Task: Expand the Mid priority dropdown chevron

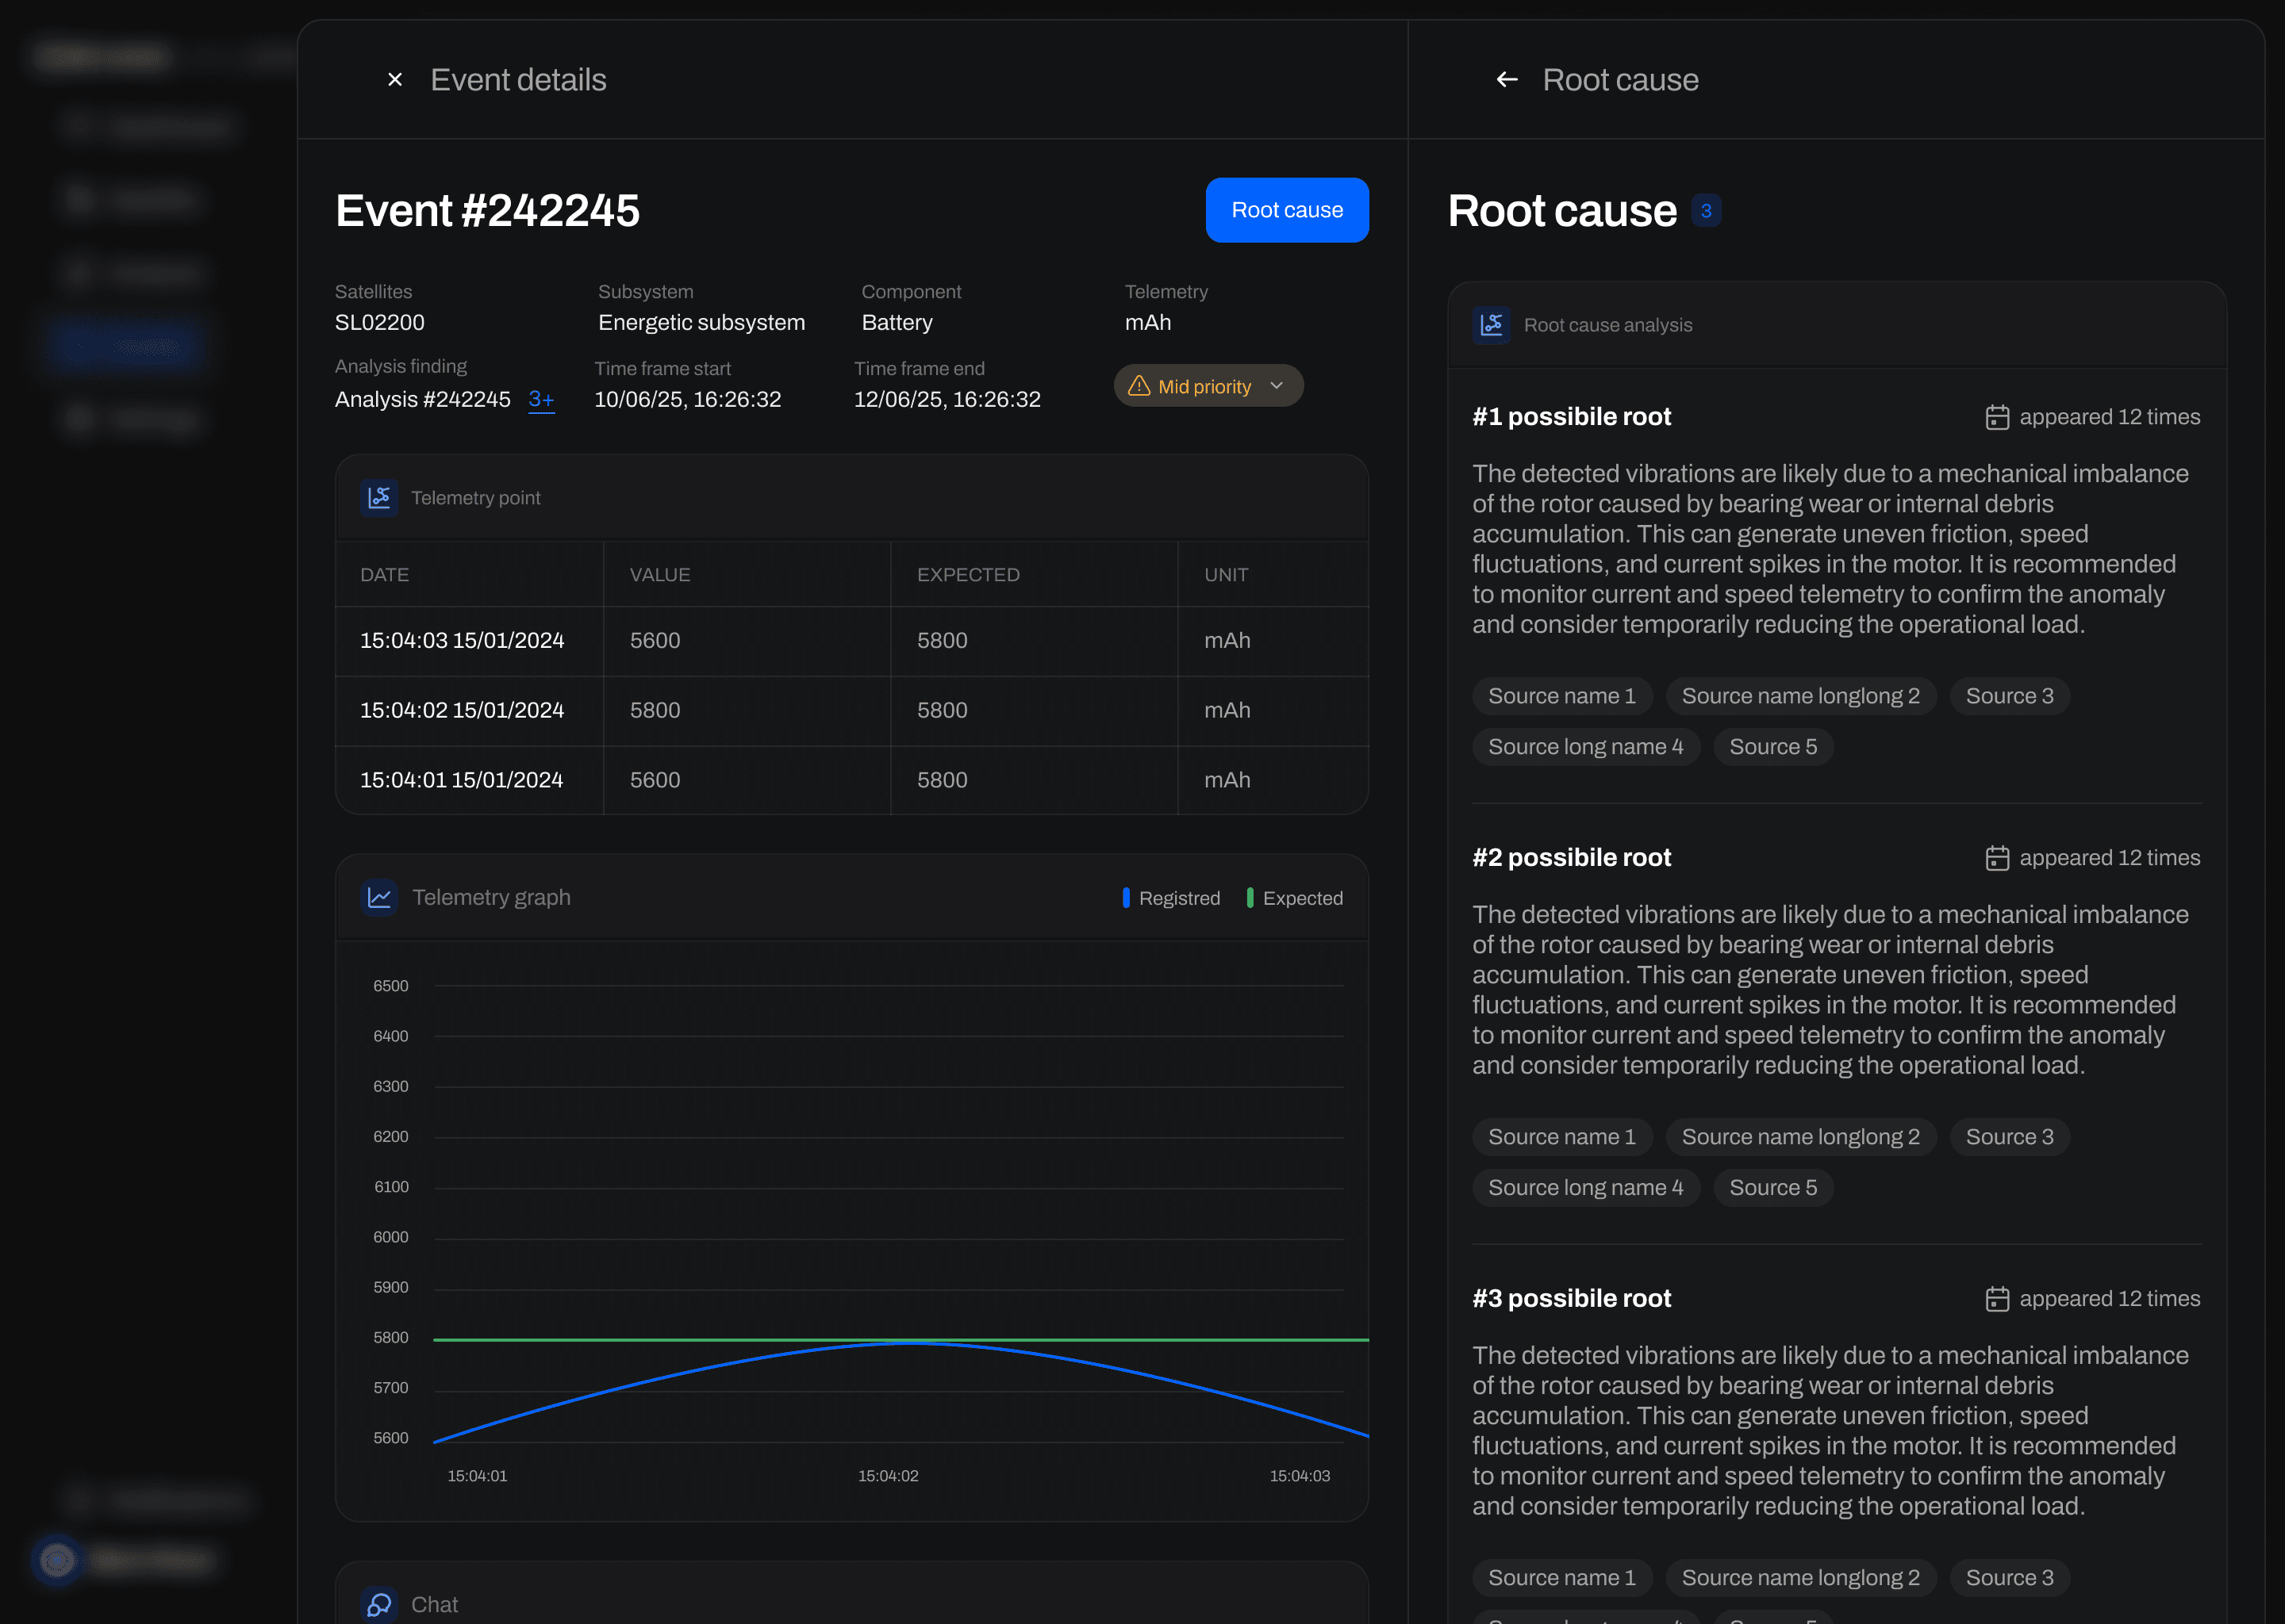Action: (1277, 386)
